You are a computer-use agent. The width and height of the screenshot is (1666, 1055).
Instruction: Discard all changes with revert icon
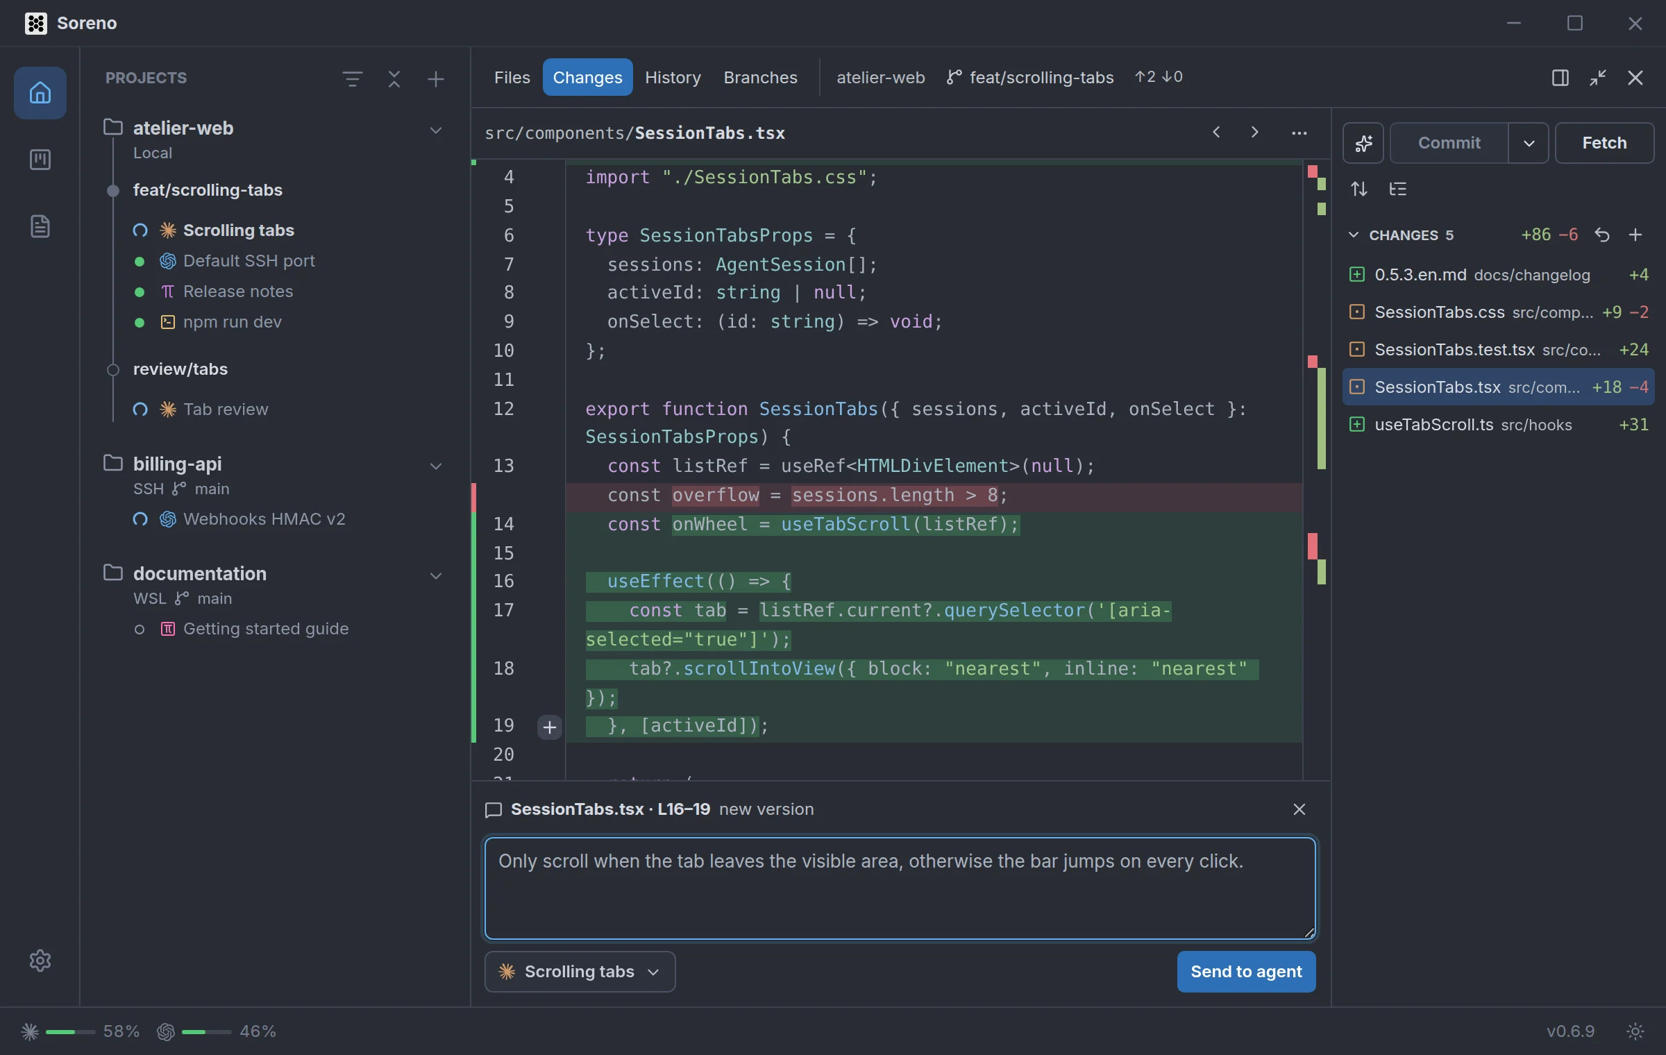(1602, 235)
